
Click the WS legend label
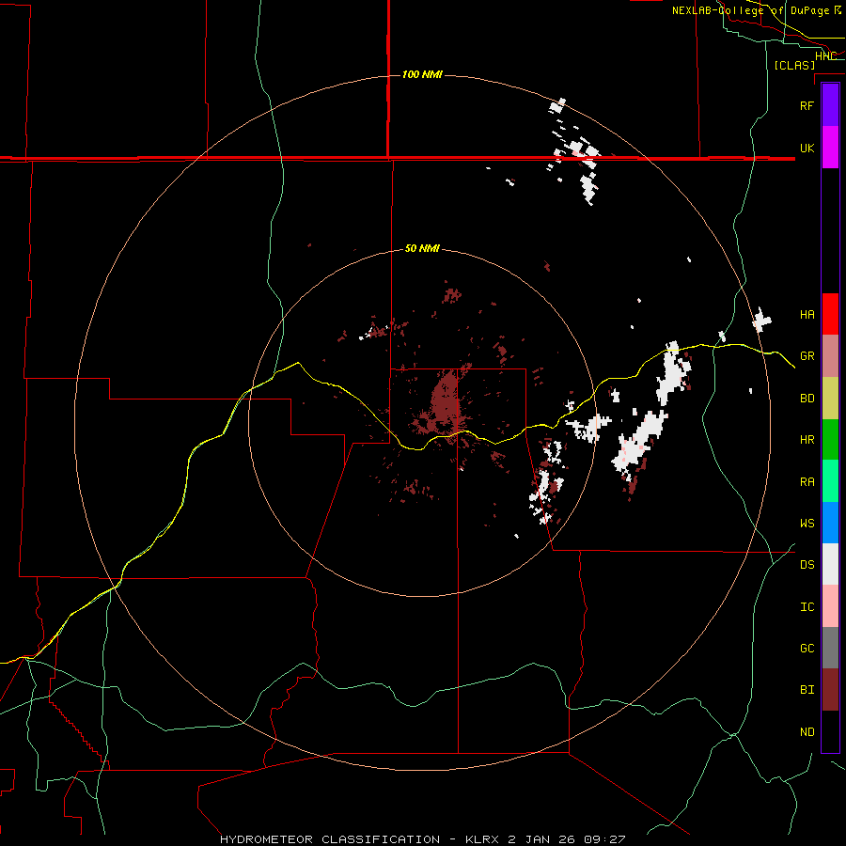pyautogui.click(x=807, y=524)
